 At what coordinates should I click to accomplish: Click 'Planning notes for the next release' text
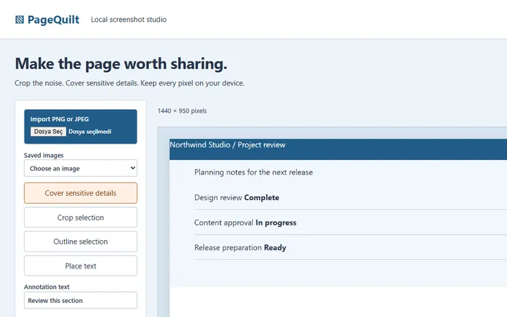pos(254,172)
